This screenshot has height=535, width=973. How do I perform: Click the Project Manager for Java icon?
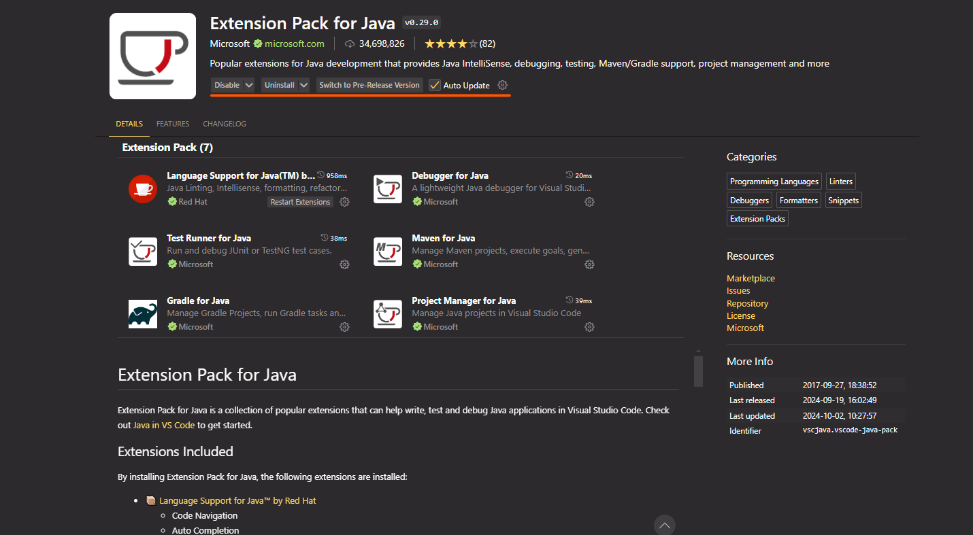[x=388, y=314]
